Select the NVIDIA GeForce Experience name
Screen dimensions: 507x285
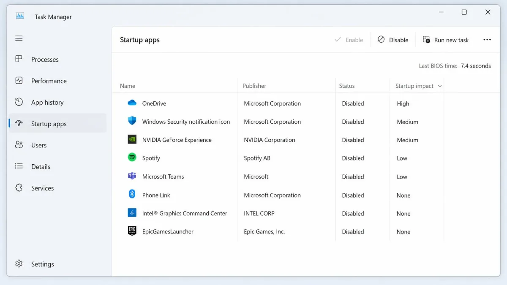click(177, 140)
